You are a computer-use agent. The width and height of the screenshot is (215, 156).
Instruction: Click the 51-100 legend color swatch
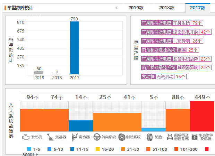point(148,149)
